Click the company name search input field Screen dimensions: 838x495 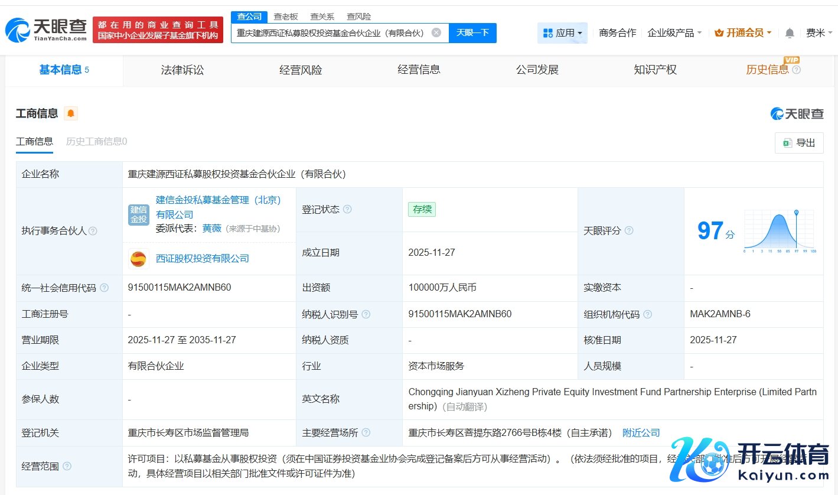[x=331, y=33]
